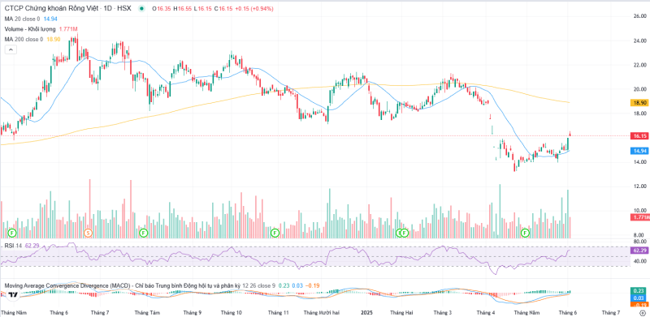Click the purple 62.29 RSI axis label
Screen dimensions: 650x317
point(639,251)
